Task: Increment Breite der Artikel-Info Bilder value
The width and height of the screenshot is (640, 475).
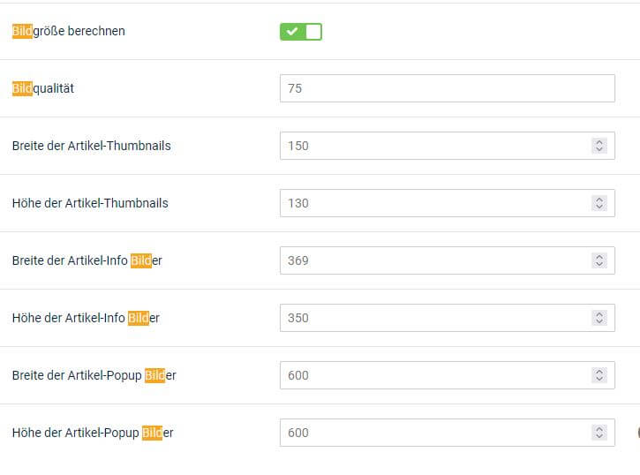Action: (599, 257)
